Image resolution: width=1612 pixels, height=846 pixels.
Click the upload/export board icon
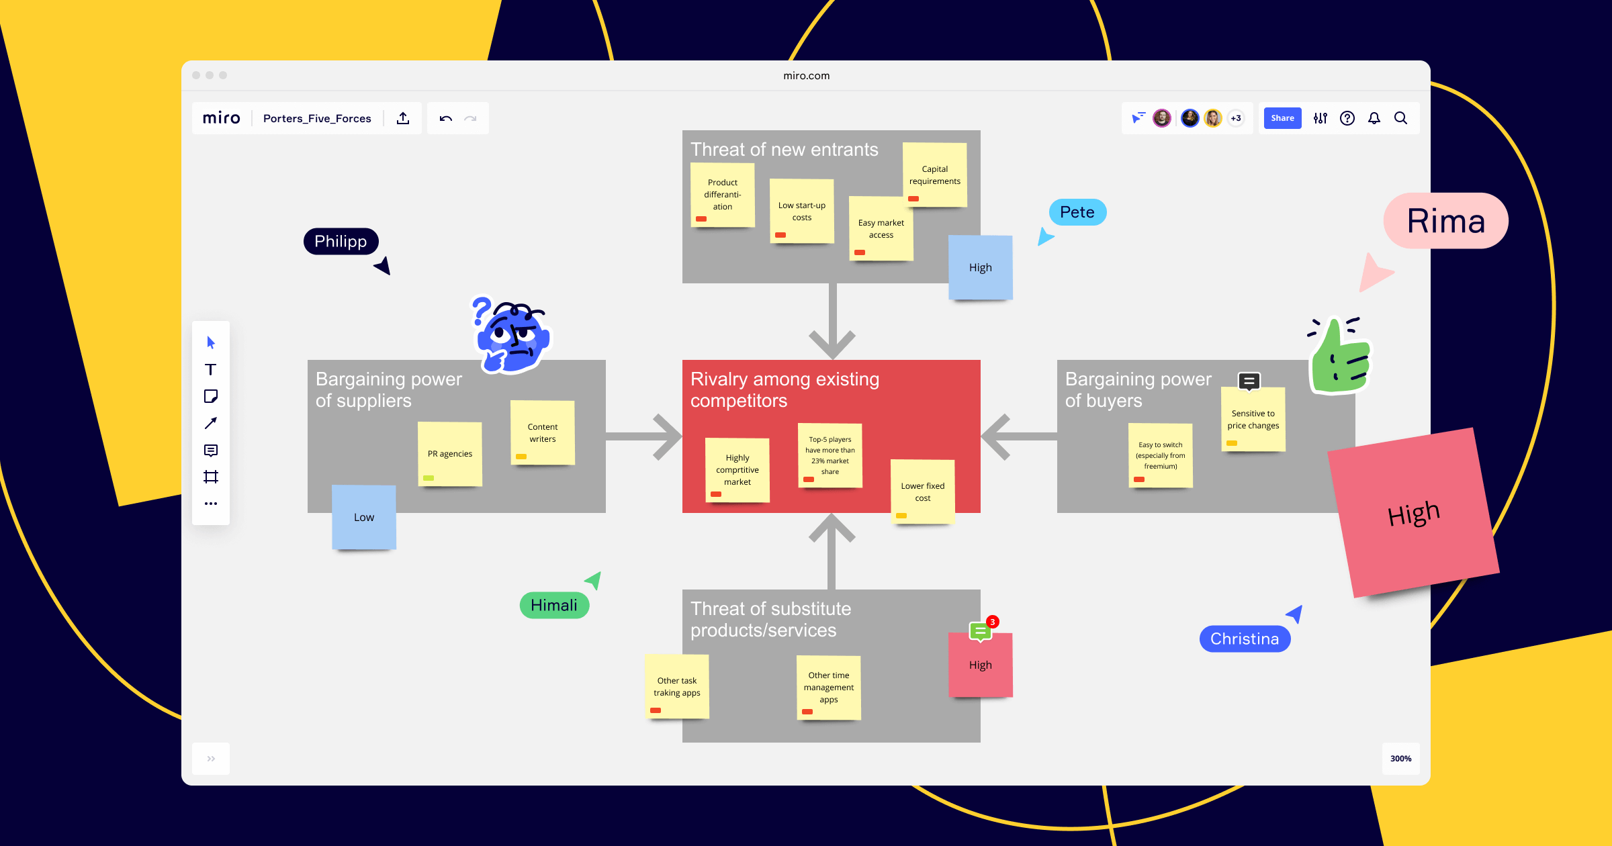coord(404,118)
